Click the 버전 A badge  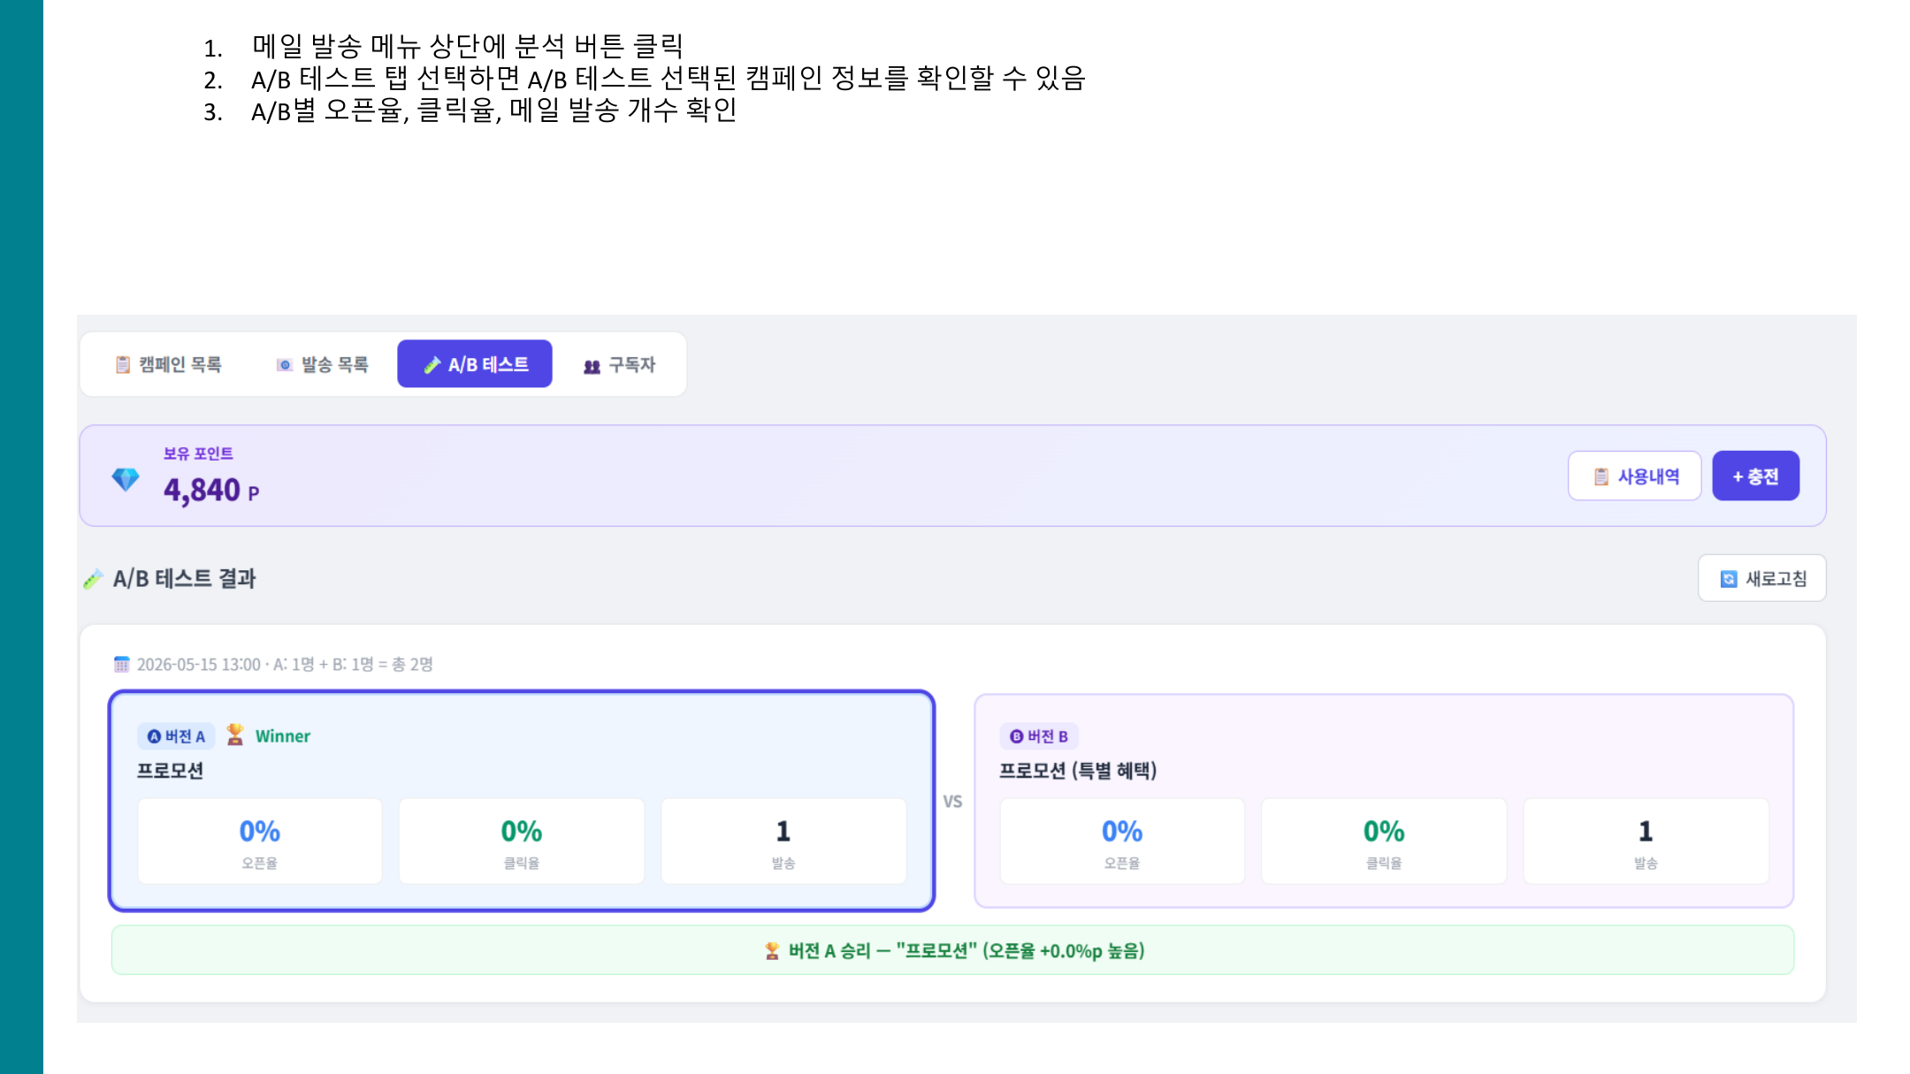point(176,736)
